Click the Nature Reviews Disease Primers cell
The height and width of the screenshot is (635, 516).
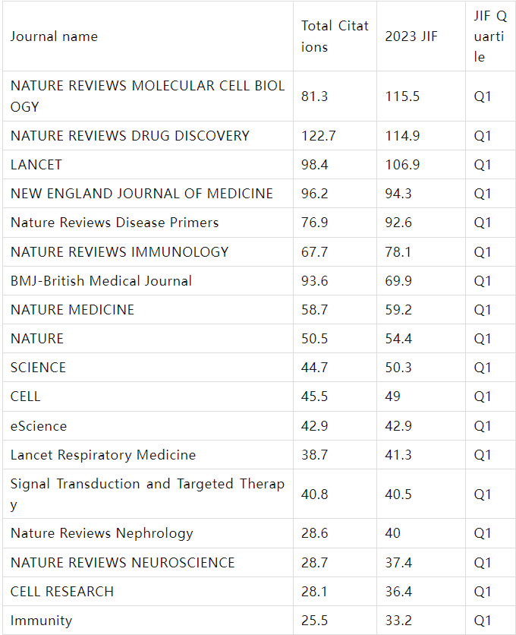[x=115, y=223]
